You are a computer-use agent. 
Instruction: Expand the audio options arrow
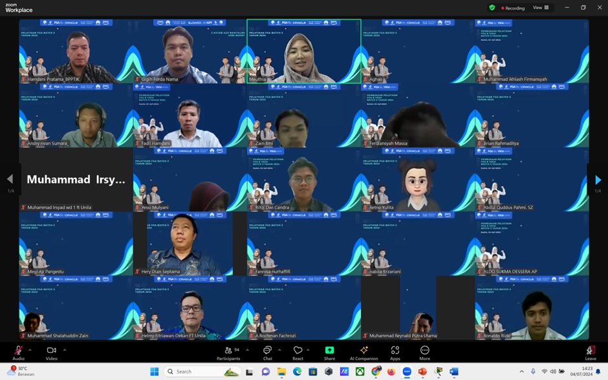(30, 350)
